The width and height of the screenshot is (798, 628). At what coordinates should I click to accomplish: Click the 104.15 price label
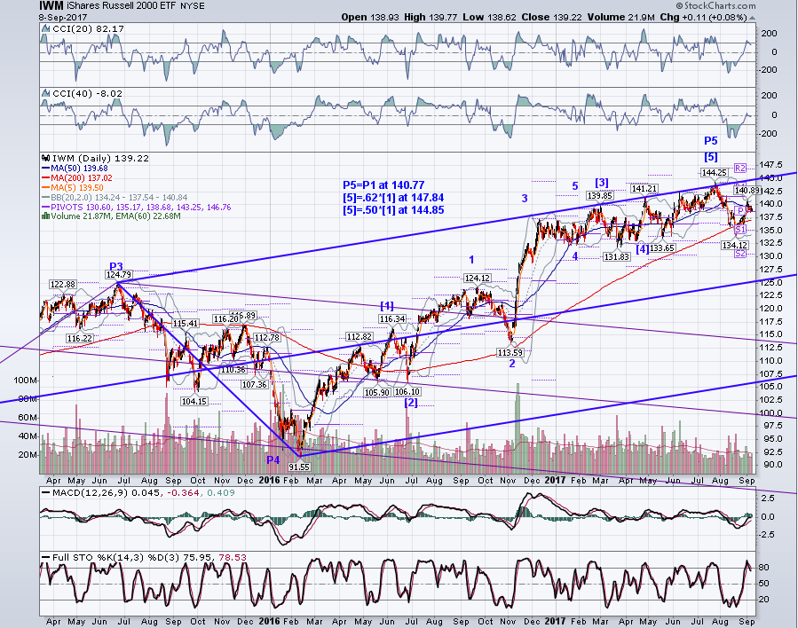click(x=194, y=401)
